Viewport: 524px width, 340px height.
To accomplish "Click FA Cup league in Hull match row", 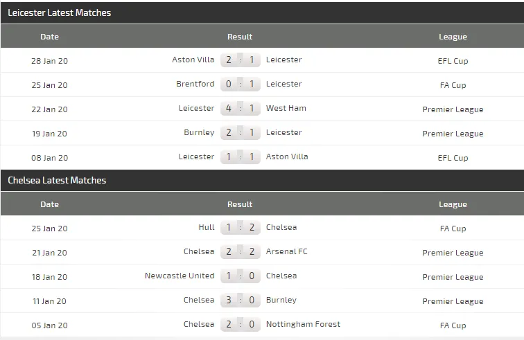I will point(453,229).
